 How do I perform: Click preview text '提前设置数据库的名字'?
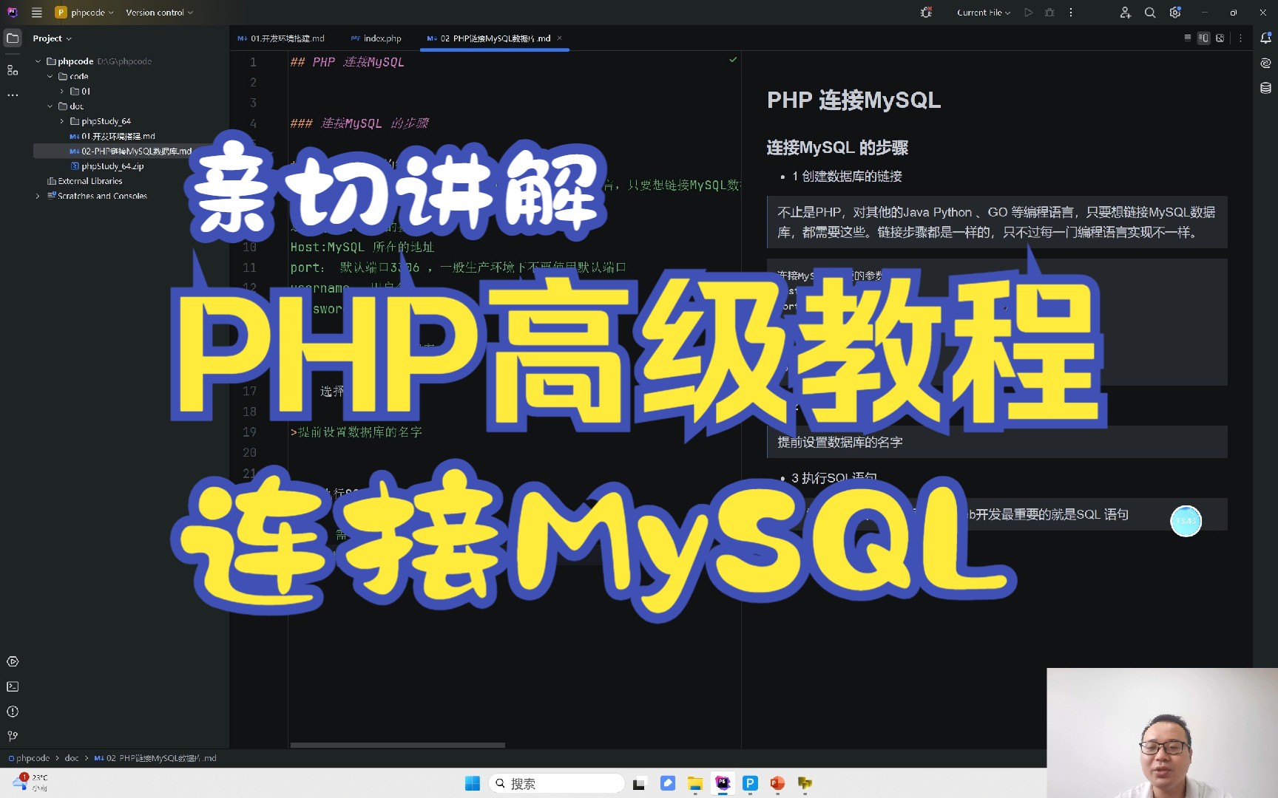click(840, 442)
